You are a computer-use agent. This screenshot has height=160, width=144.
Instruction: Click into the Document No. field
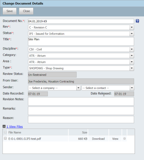point(81,21)
